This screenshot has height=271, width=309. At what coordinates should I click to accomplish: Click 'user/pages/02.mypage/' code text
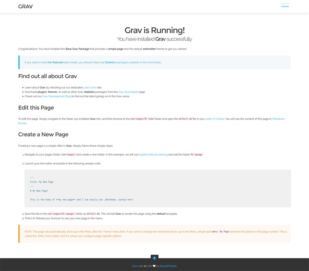pyautogui.click(x=61, y=214)
